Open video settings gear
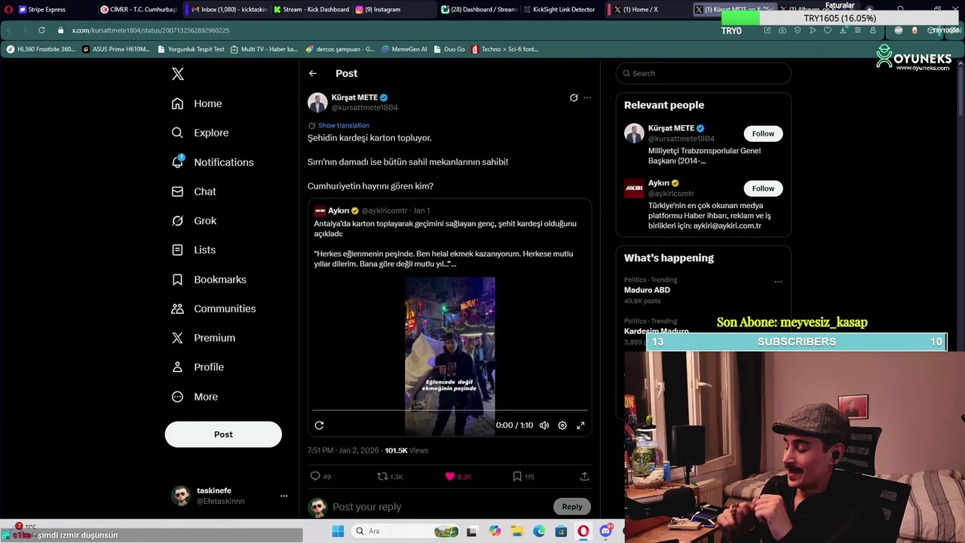The image size is (965, 543). click(562, 425)
